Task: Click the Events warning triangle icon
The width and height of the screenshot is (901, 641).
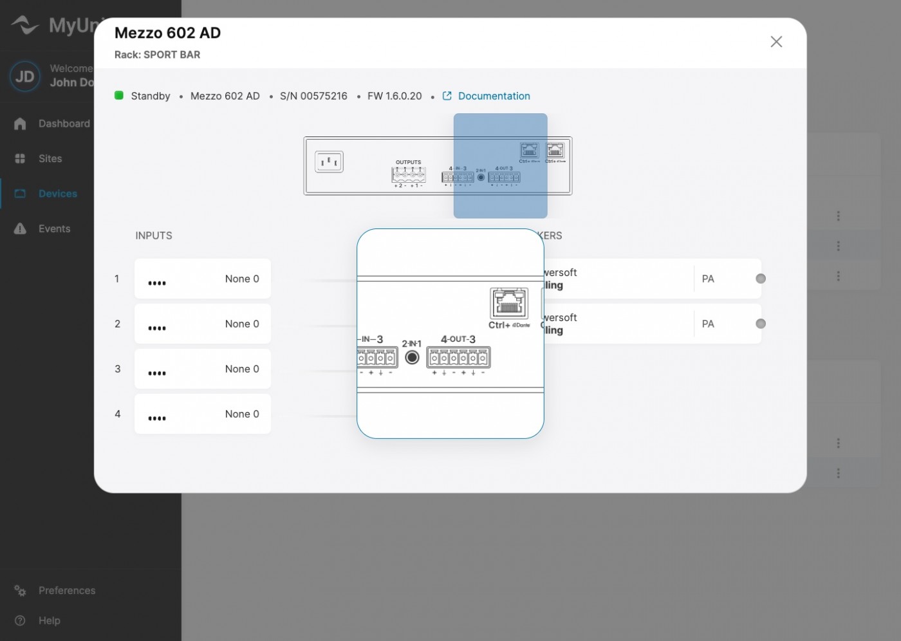Action: 20,228
